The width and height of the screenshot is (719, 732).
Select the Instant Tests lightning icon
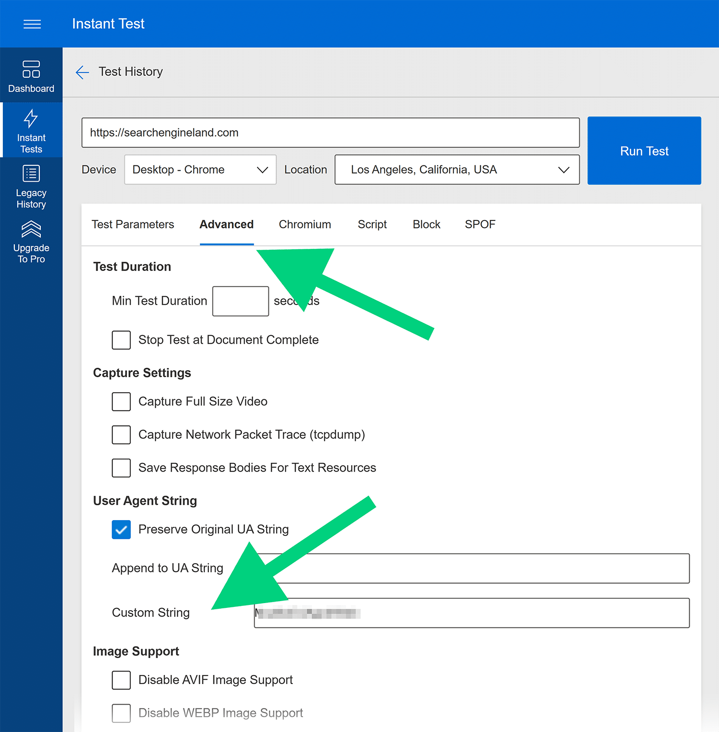[31, 118]
